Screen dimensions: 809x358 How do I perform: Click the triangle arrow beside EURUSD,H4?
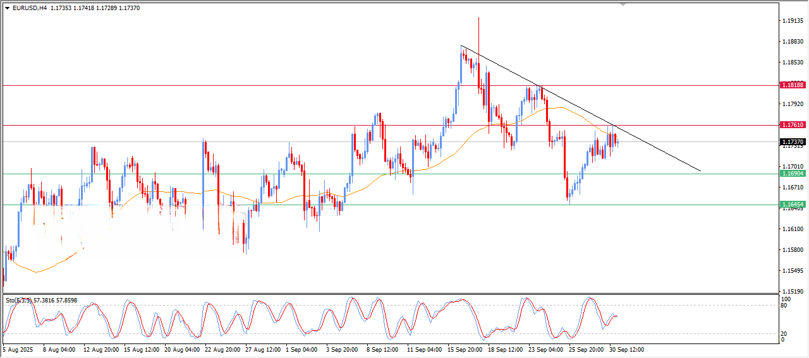[7, 8]
